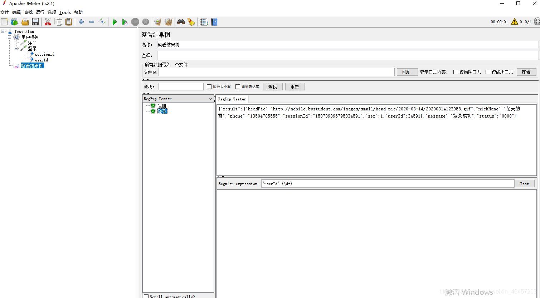The width and height of the screenshot is (540, 298).
Task: Collapse the 登录 sampler node
Action: tap(16, 49)
